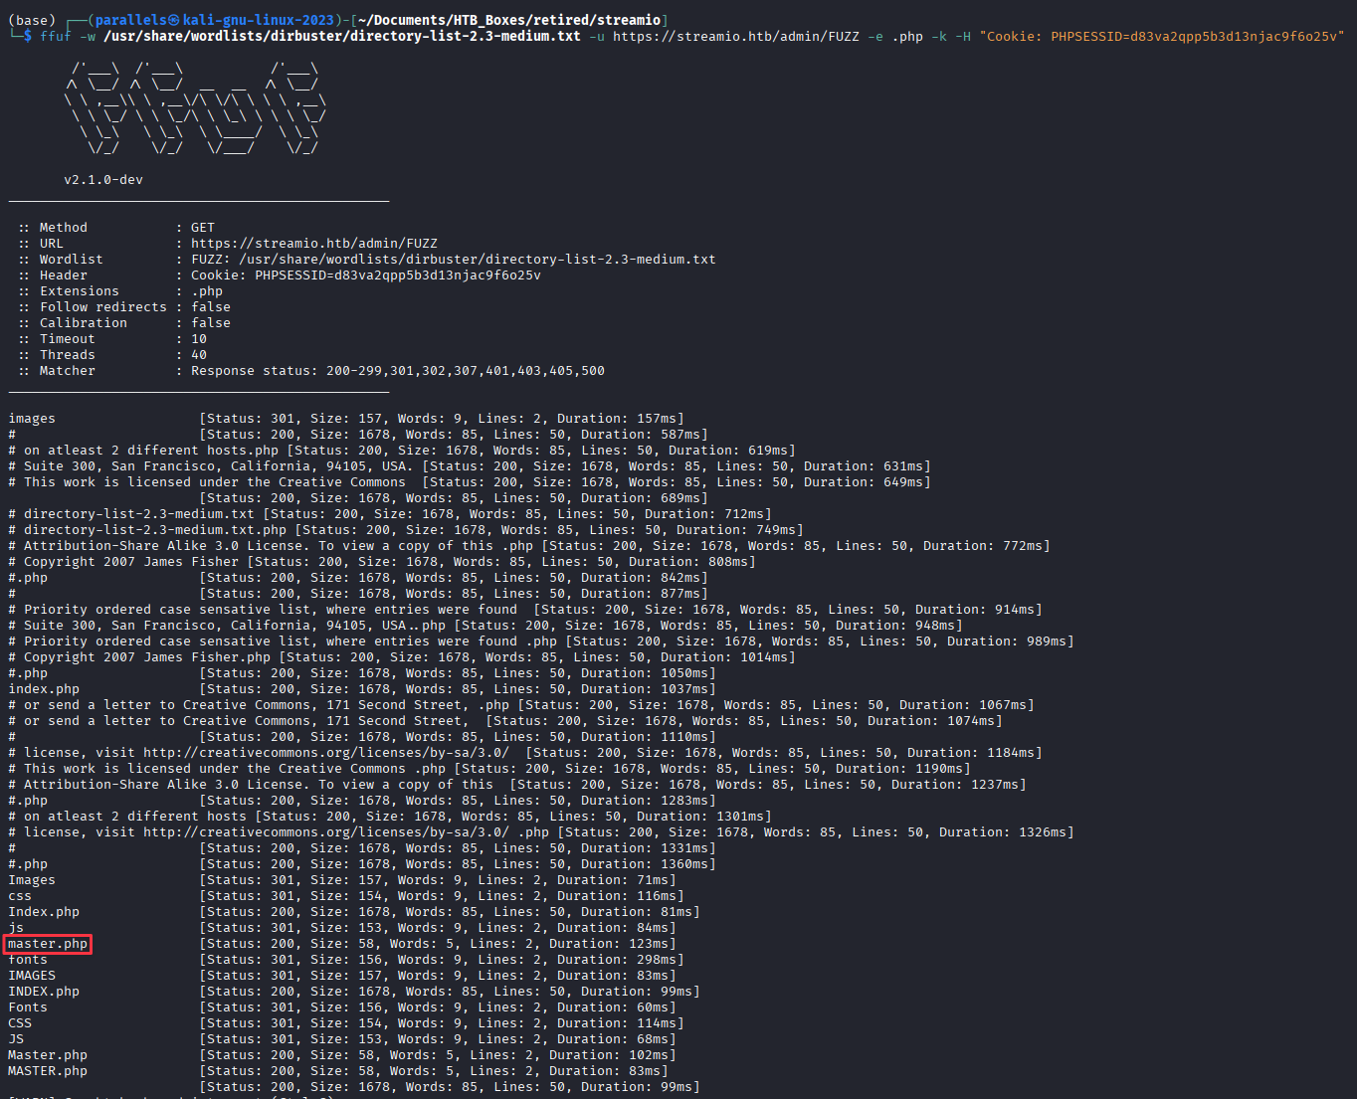The width and height of the screenshot is (1357, 1099).
Task: Click the lowercase css result name
Action: coord(20,896)
